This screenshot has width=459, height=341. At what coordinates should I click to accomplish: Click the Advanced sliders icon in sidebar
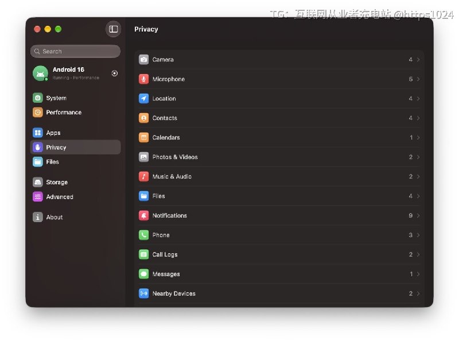[x=38, y=196]
